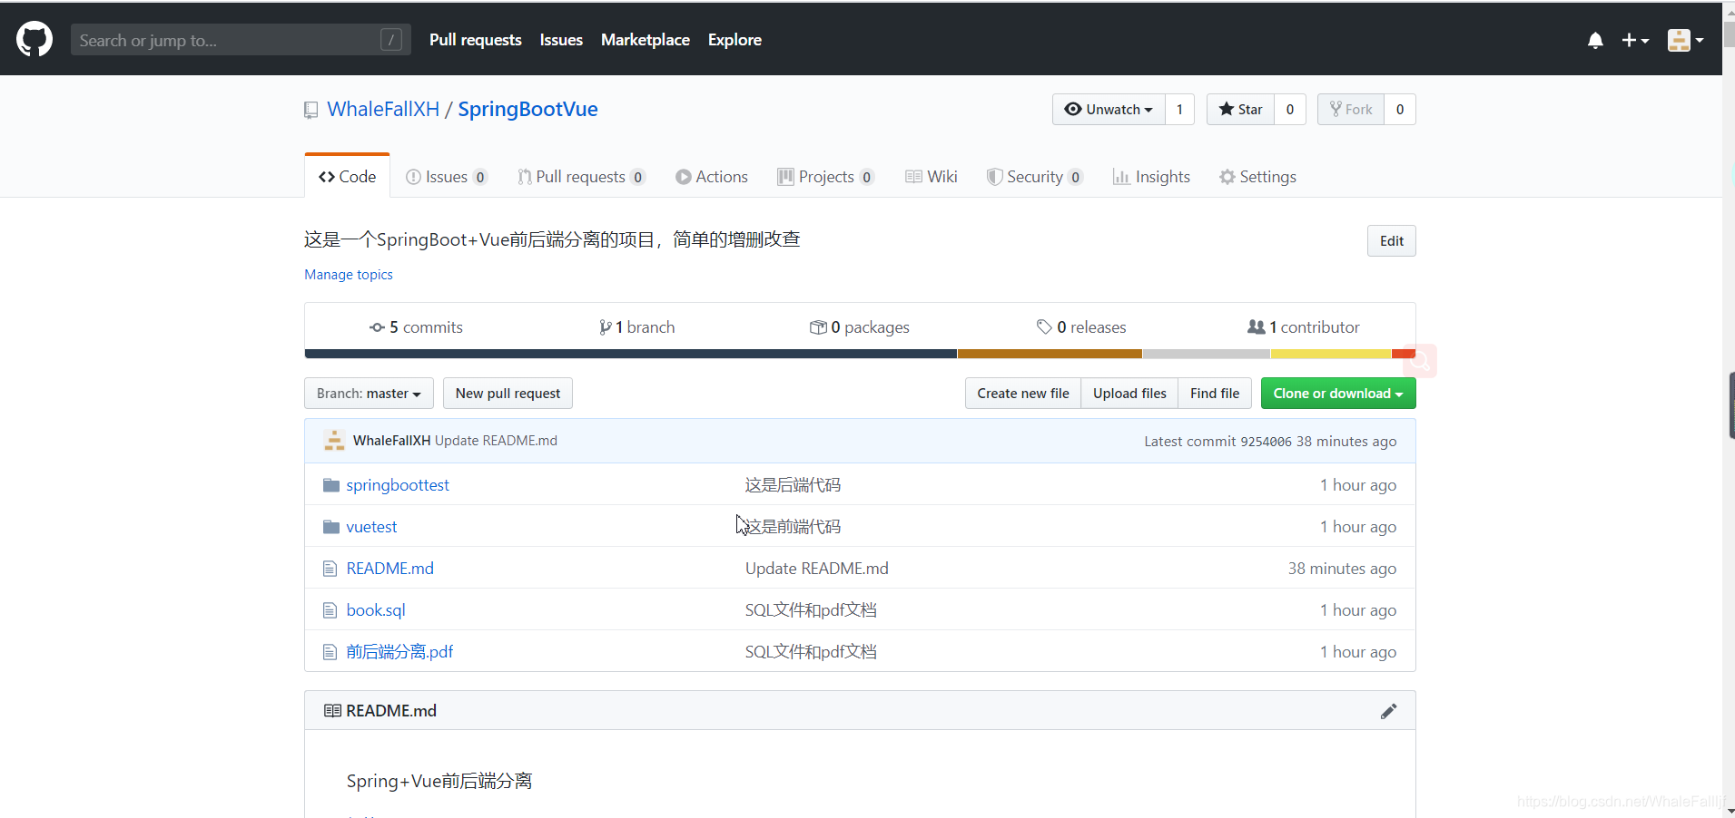View the 1 branch list
Image resolution: width=1735 pixels, height=818 pixels.
click(636, 327)
